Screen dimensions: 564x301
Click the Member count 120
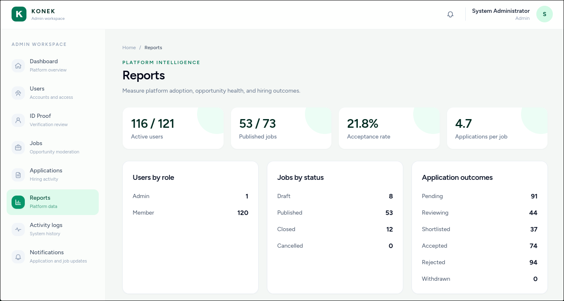coord(243,213)
